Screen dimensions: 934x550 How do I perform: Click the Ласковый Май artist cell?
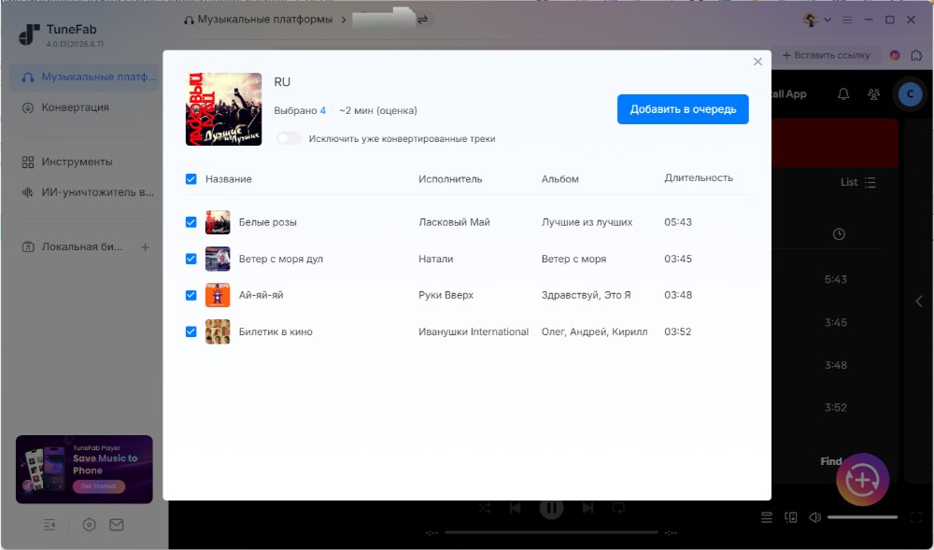point(454,222)
